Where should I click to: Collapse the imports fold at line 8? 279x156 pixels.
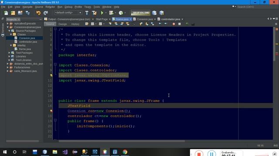[55, 65]
